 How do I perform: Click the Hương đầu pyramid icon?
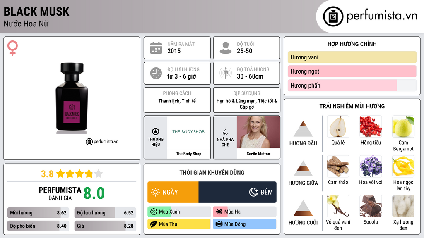click(303, 129)
